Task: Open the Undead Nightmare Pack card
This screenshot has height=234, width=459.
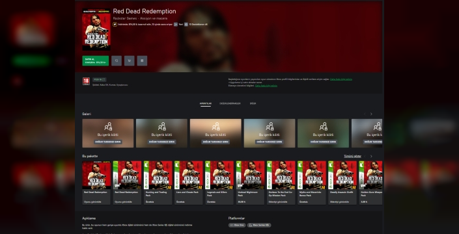Action: (250, 183)
